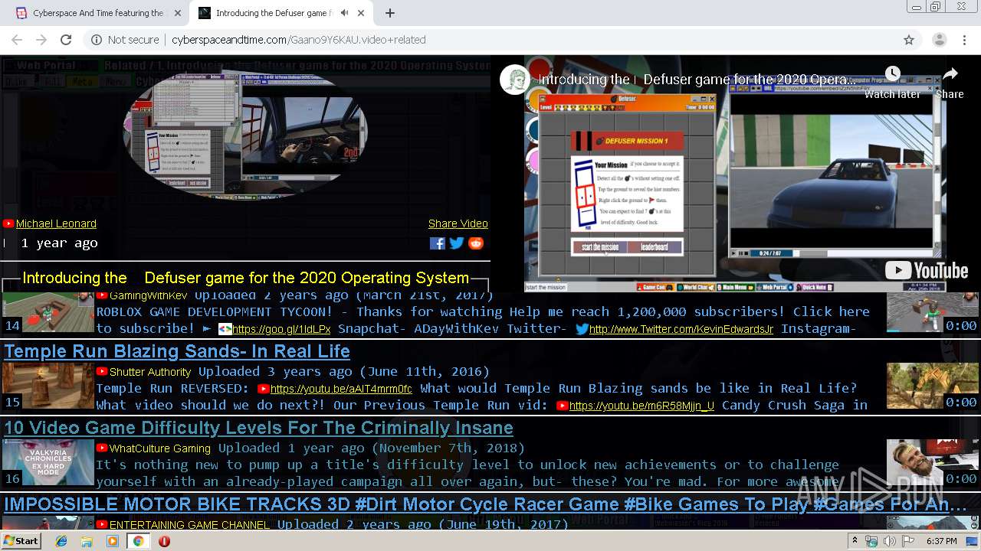
Task: Open a new browser tab
Action: click(x=390, y=13)
